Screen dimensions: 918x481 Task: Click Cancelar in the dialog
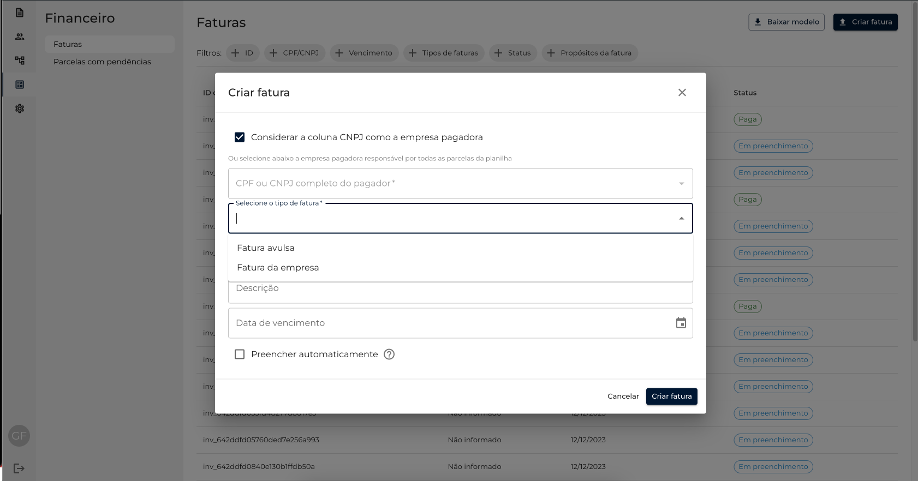click(x=623, y=396)
